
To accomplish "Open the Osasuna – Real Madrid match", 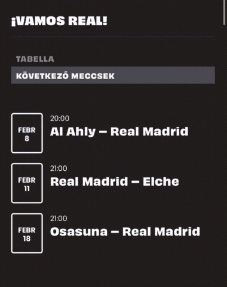I will [125, 232].
